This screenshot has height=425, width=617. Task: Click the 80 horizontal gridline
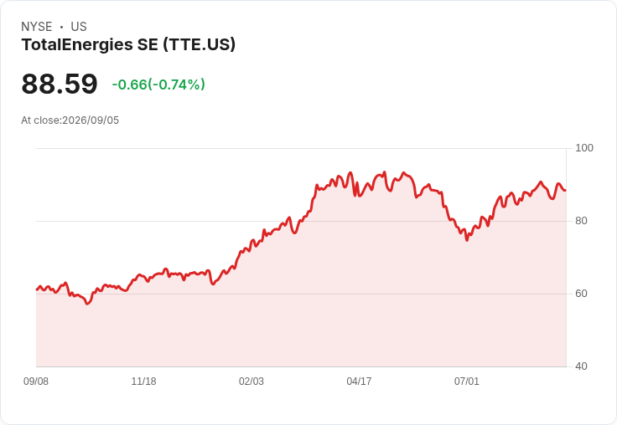[x=301, y=221]
